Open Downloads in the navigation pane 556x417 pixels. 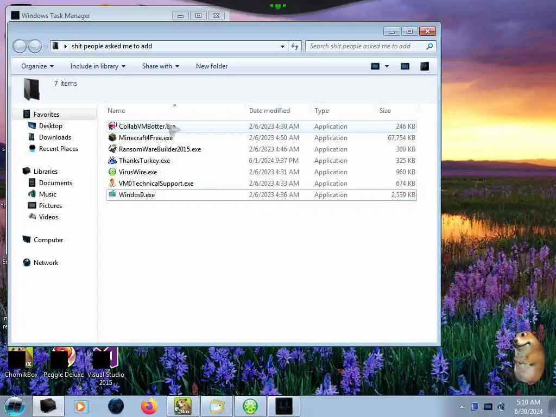click(x=55, y=137)
